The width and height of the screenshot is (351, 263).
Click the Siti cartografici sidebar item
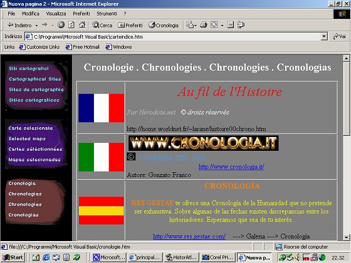(29, 68)
